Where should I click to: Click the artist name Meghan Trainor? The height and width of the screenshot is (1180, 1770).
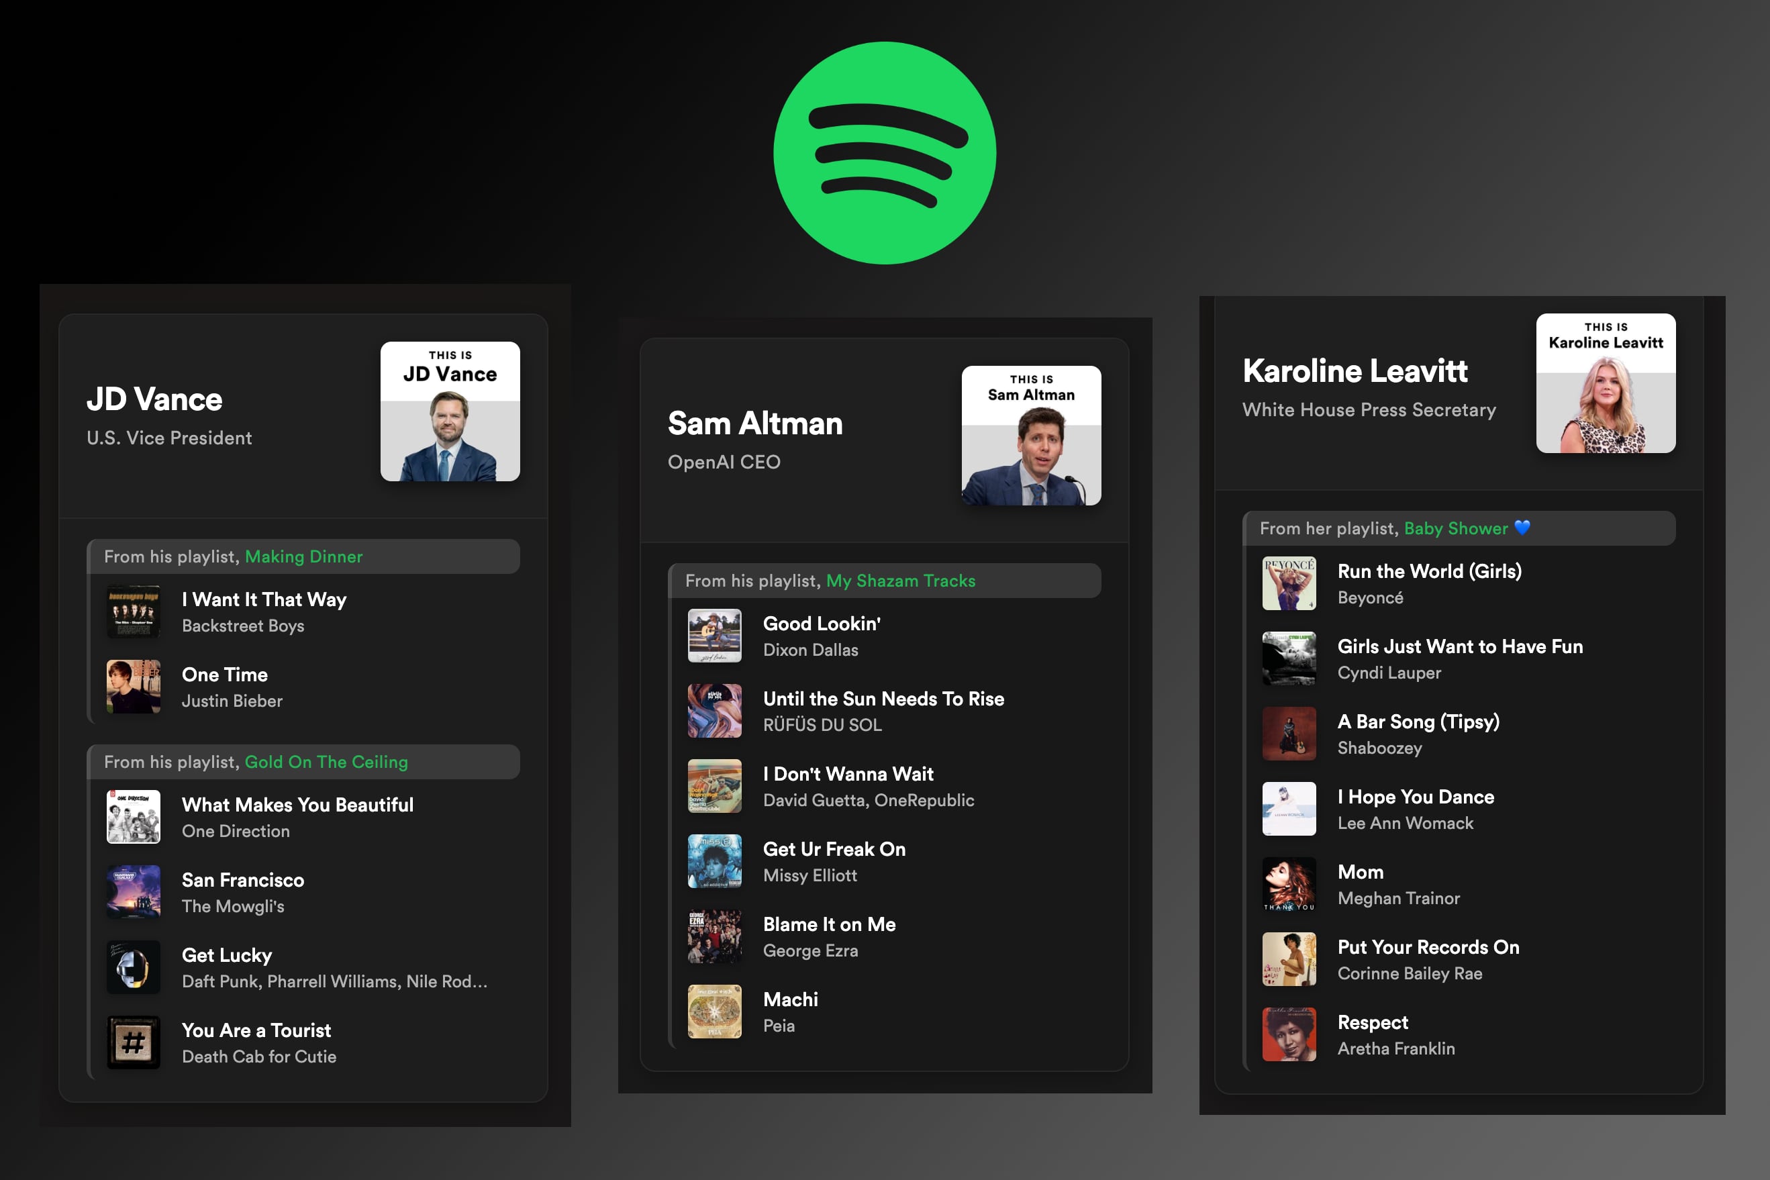click(x=1398, y=899)
